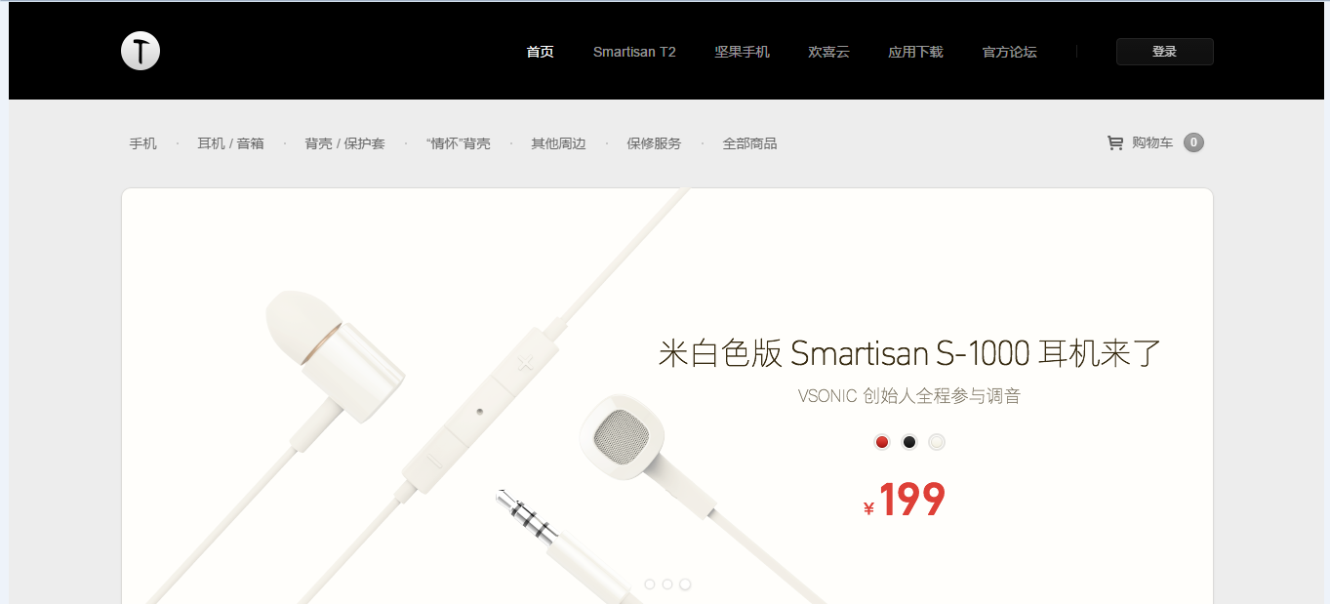Select the 耳机 / 音箱 category
Screen dimensions: 1330x604
click(230, 143)
